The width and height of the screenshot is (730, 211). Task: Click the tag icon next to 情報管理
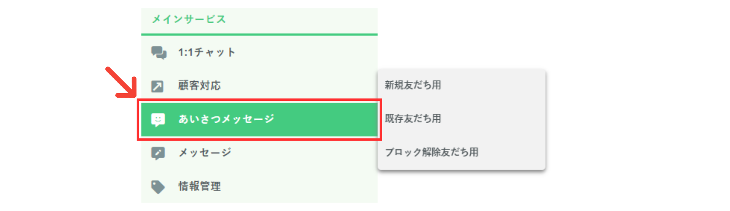pos(158,187)
